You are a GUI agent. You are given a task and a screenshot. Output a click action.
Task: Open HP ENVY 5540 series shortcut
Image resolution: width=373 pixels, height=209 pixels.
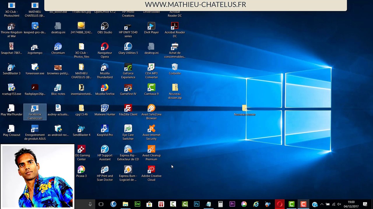tap(128, 30)
